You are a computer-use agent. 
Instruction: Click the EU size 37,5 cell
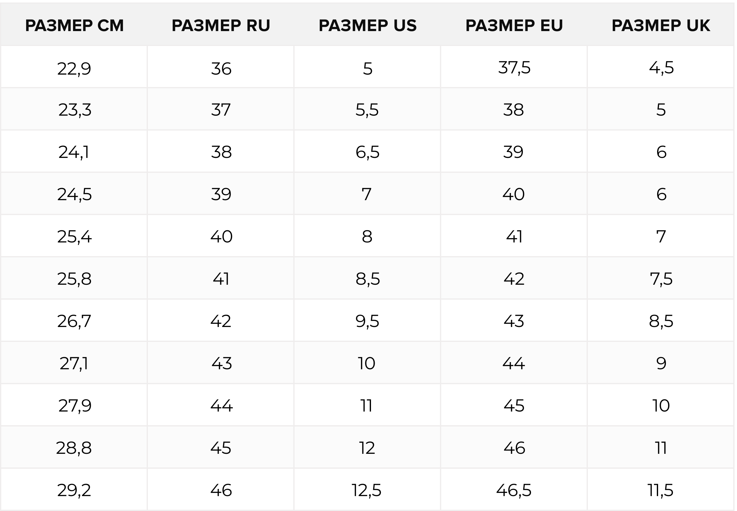tap(514, 67)
